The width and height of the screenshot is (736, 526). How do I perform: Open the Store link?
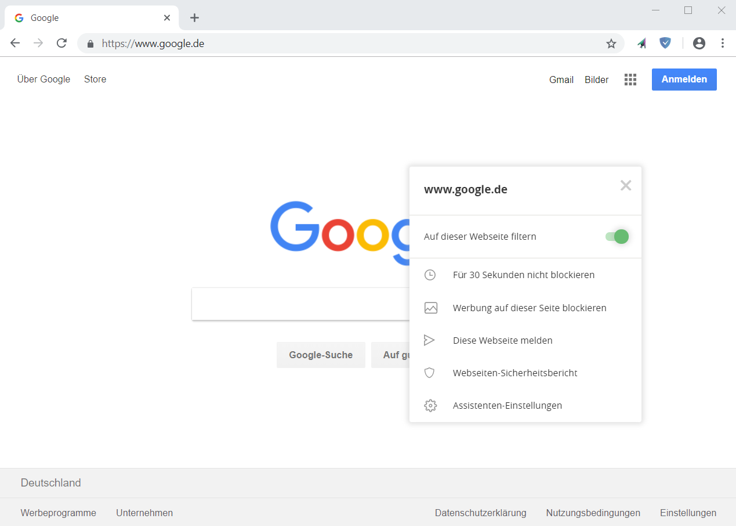(x=95, y=80)
